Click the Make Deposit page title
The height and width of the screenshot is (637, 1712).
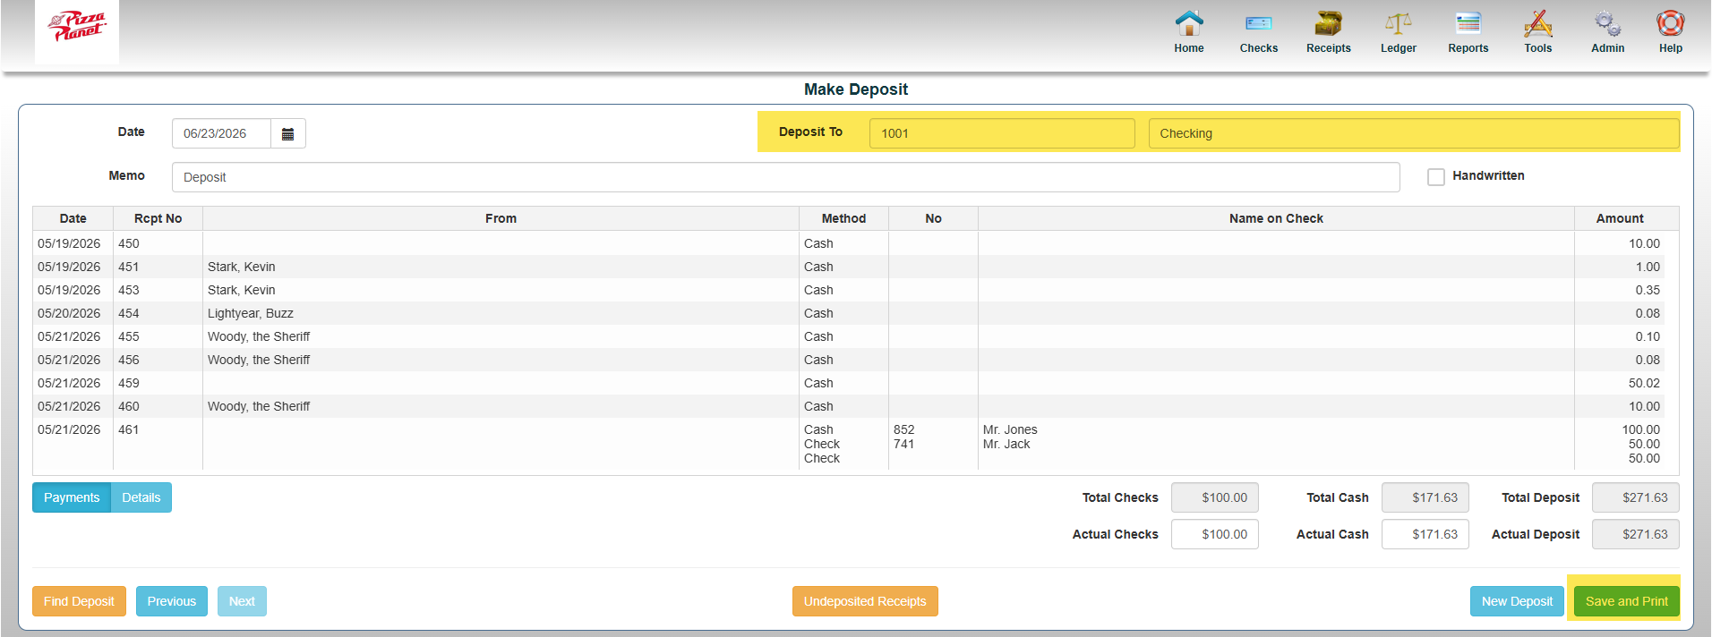[x=856, y=89]
